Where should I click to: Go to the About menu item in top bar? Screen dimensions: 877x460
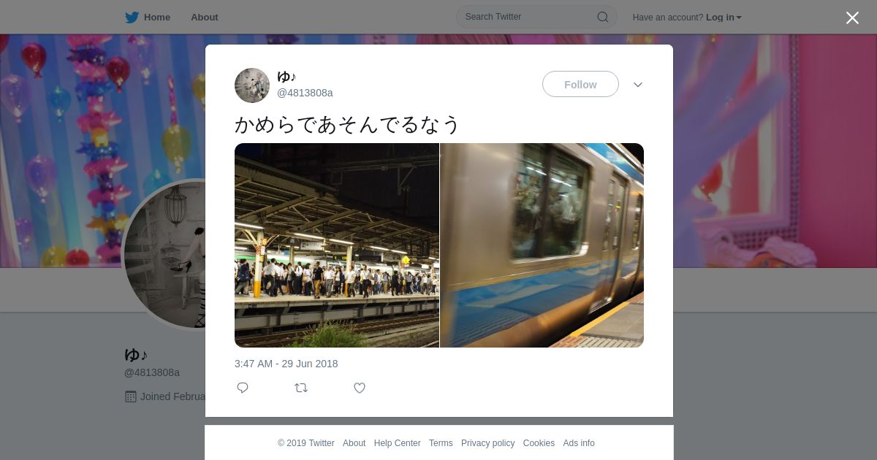pyautogui.click(x=205, y=18)
